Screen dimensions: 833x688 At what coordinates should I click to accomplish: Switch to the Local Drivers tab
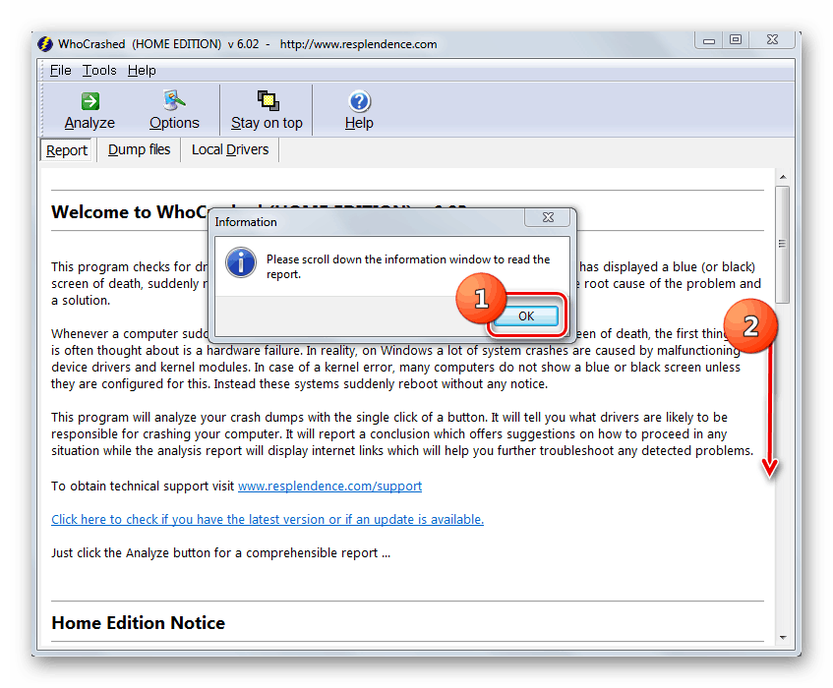230,149
